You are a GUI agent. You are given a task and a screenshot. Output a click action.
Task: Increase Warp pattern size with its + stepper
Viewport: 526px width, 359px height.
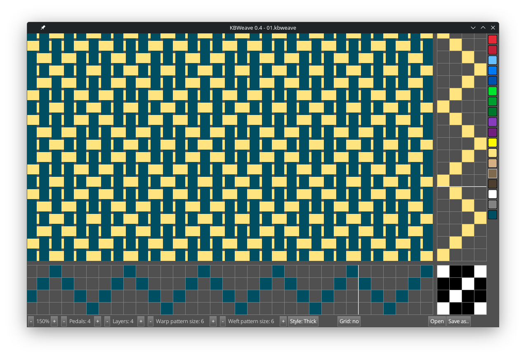pos(213,321)
